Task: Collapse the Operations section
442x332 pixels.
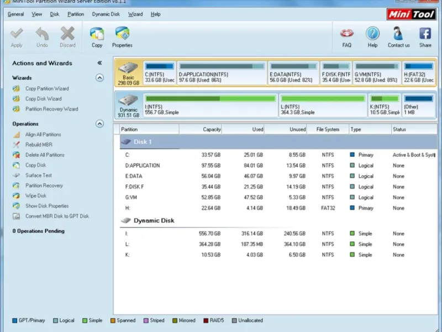Action: [99, 124]
